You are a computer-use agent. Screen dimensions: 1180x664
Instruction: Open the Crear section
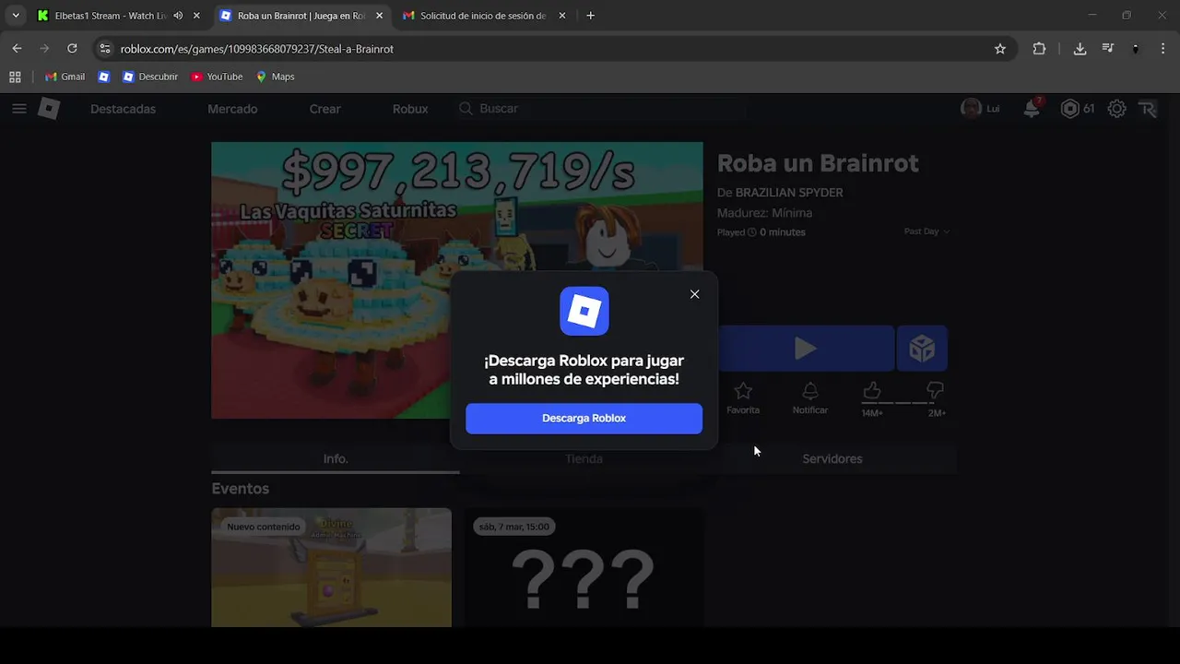coord(324,109)
